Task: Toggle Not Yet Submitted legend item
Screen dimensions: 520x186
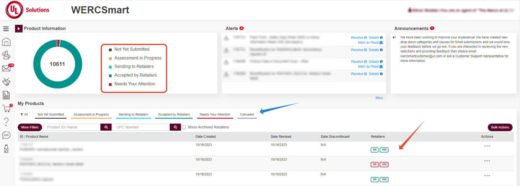Action: coord(129,49)
